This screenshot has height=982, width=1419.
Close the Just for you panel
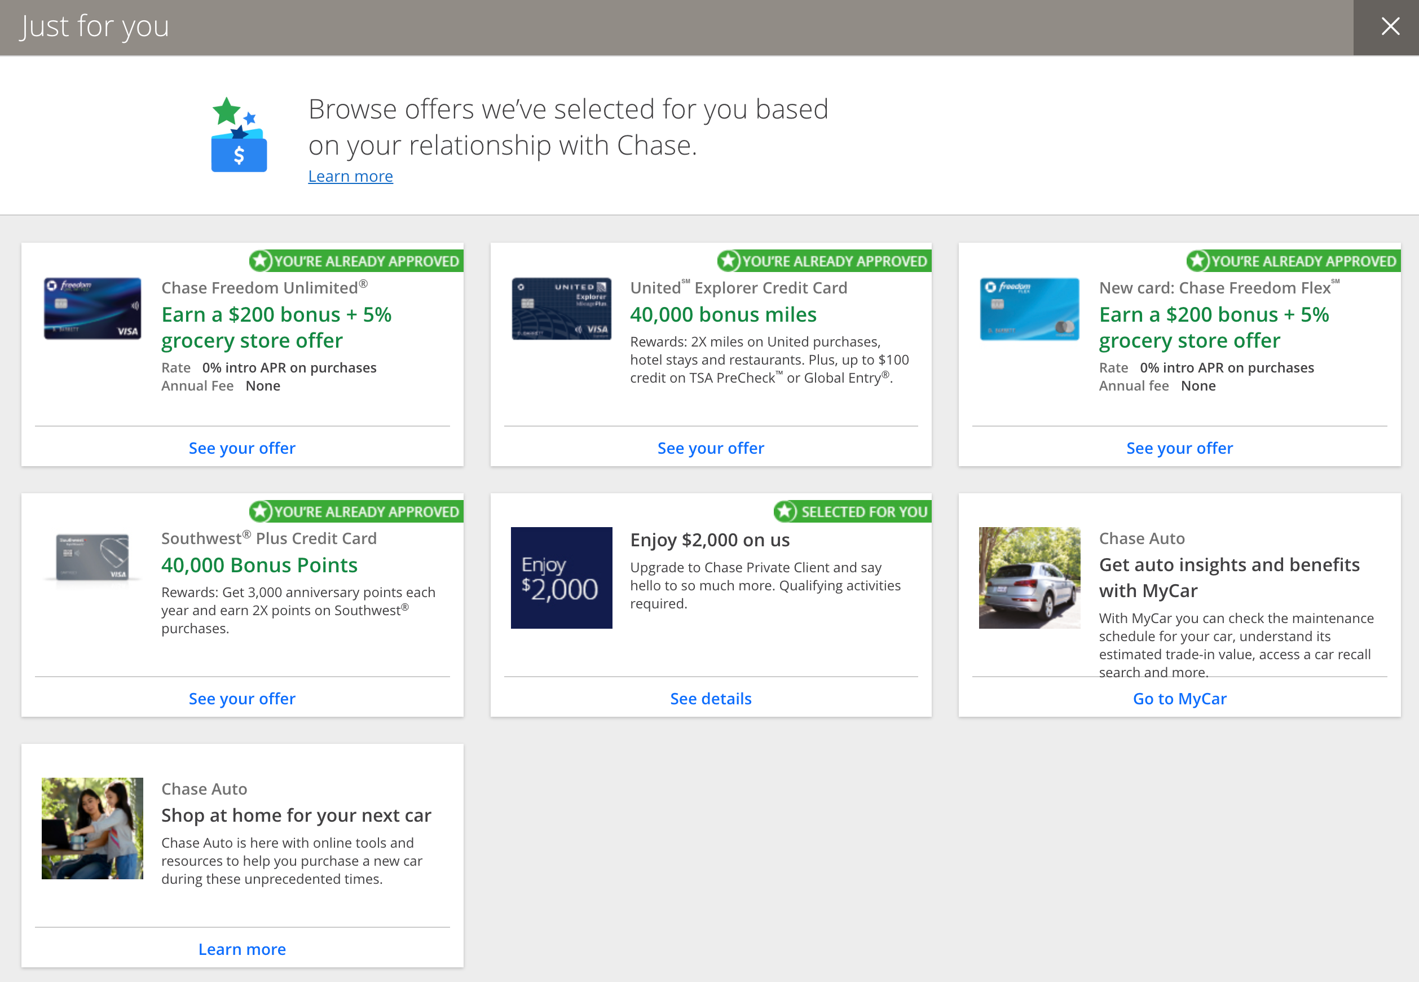click(x=1390, y=27)
